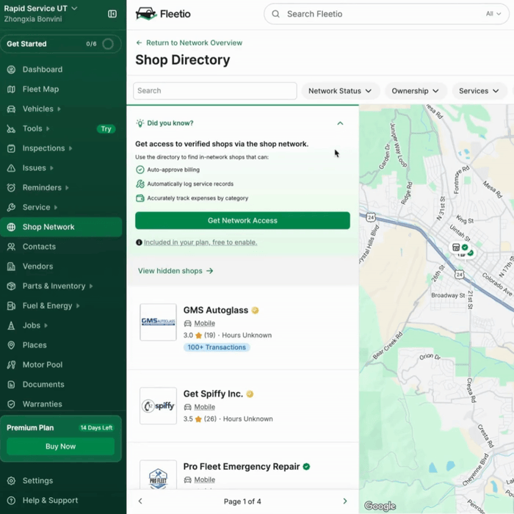Click the Settings gear icon
514x514 pixels.
click(11, 480)
